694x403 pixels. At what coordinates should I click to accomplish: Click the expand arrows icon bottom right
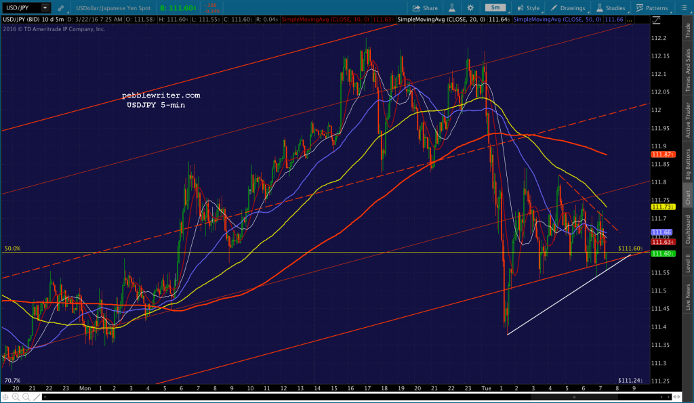coord(677,397)
